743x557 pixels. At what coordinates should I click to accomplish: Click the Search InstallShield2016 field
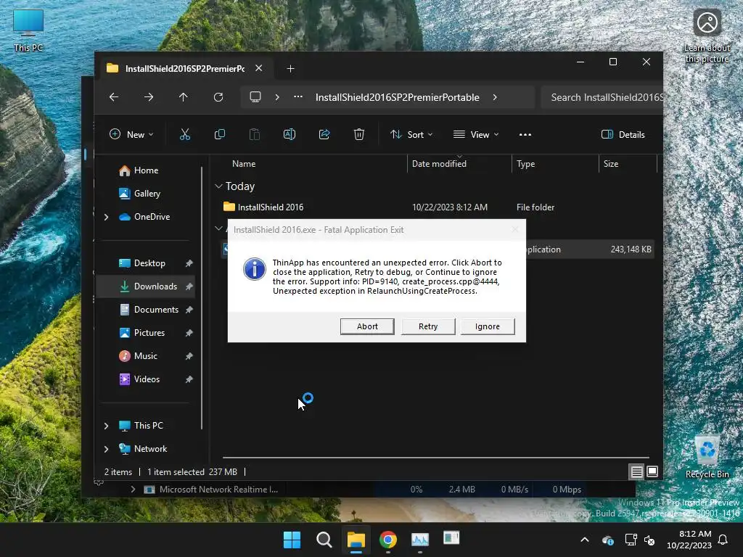point(602,97)
